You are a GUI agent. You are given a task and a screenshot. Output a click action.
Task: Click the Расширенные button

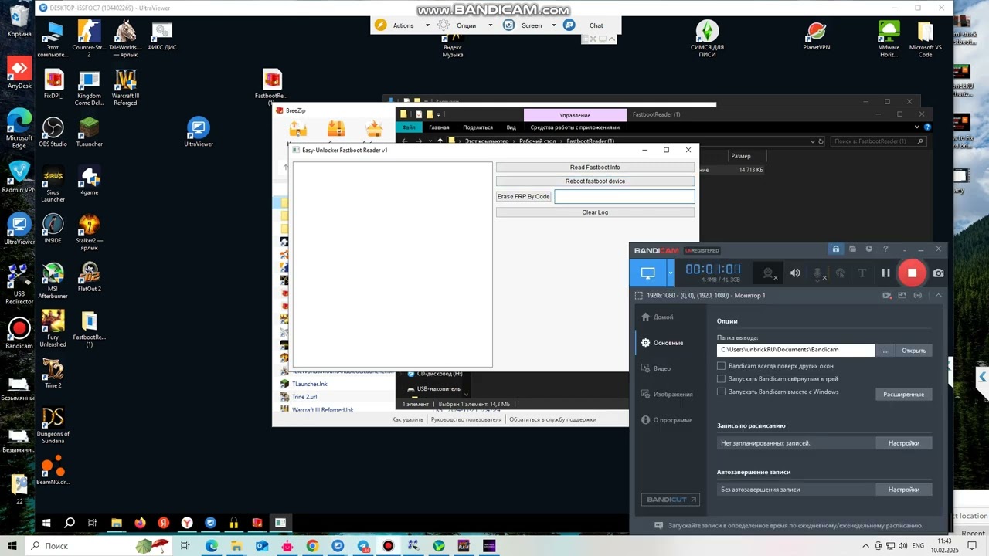point(903,394)
